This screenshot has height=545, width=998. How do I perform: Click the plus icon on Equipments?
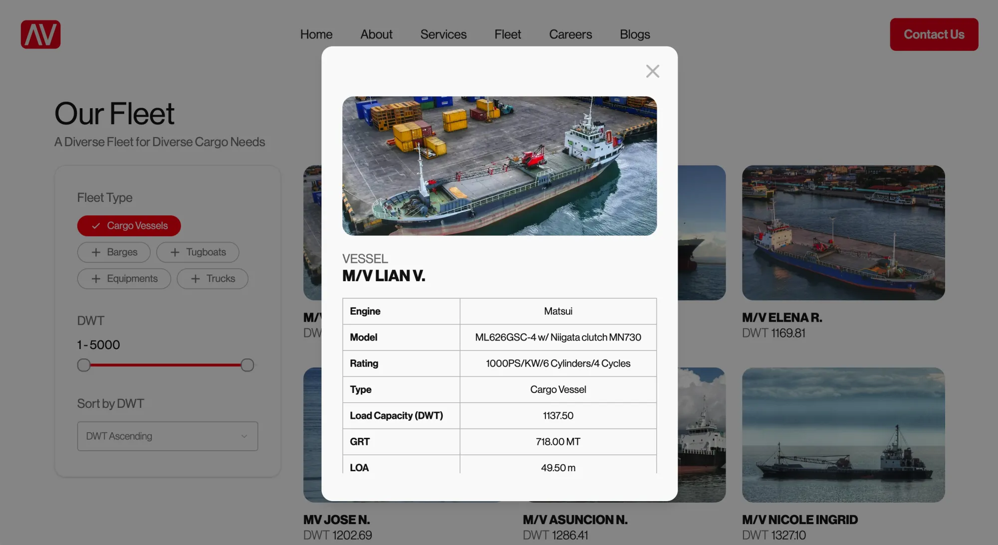tap(96, 279)
